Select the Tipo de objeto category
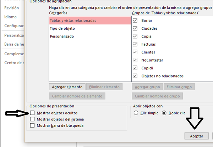Image resolution: width=213 pixels, height=147 pixels. click(x=63, y=28)
